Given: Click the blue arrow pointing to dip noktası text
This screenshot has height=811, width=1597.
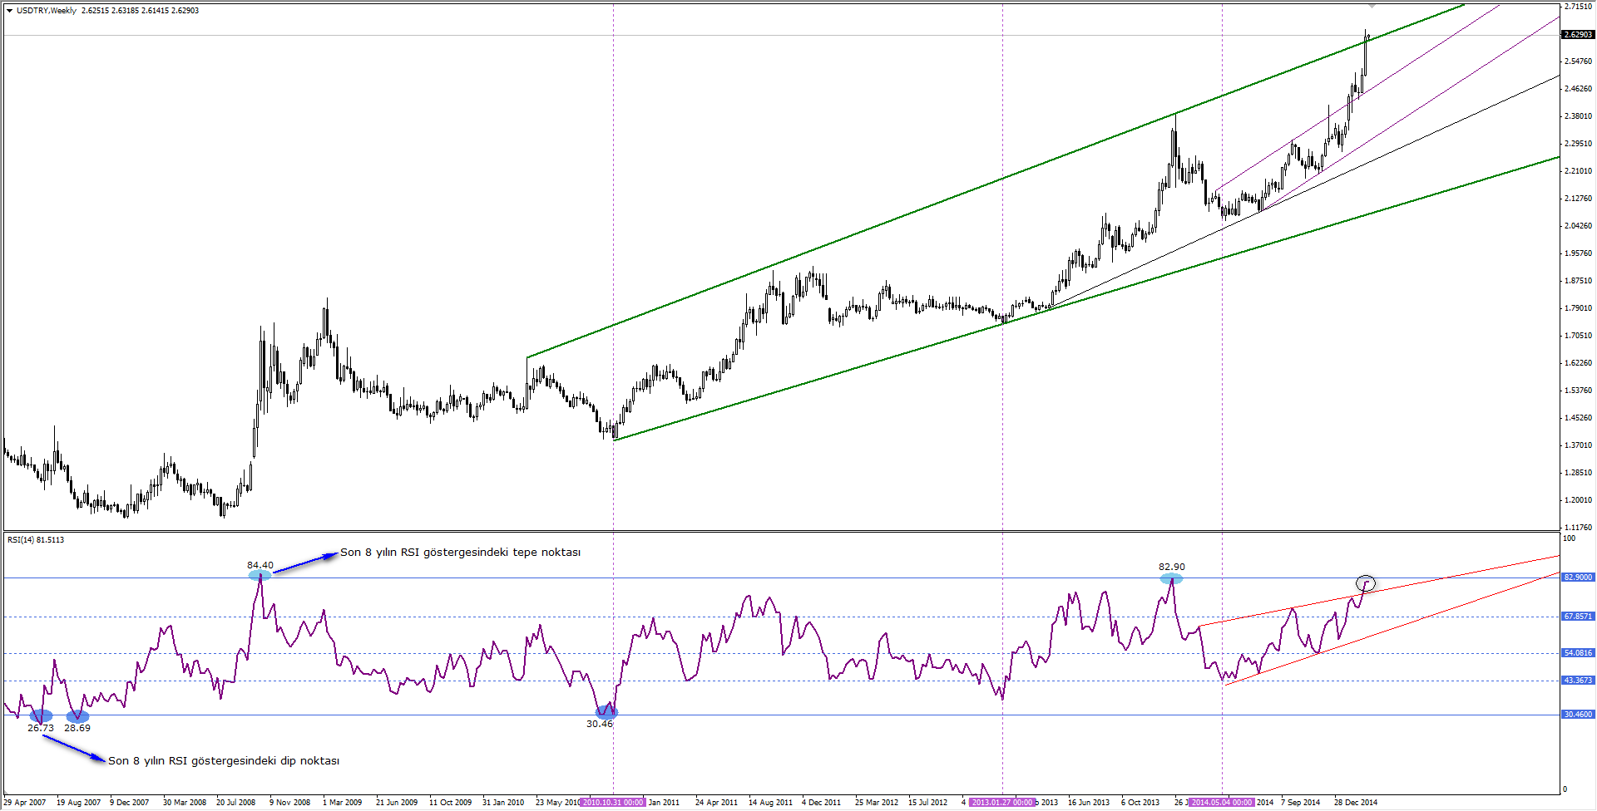Looking at the screenshot, I should (74, 748).
